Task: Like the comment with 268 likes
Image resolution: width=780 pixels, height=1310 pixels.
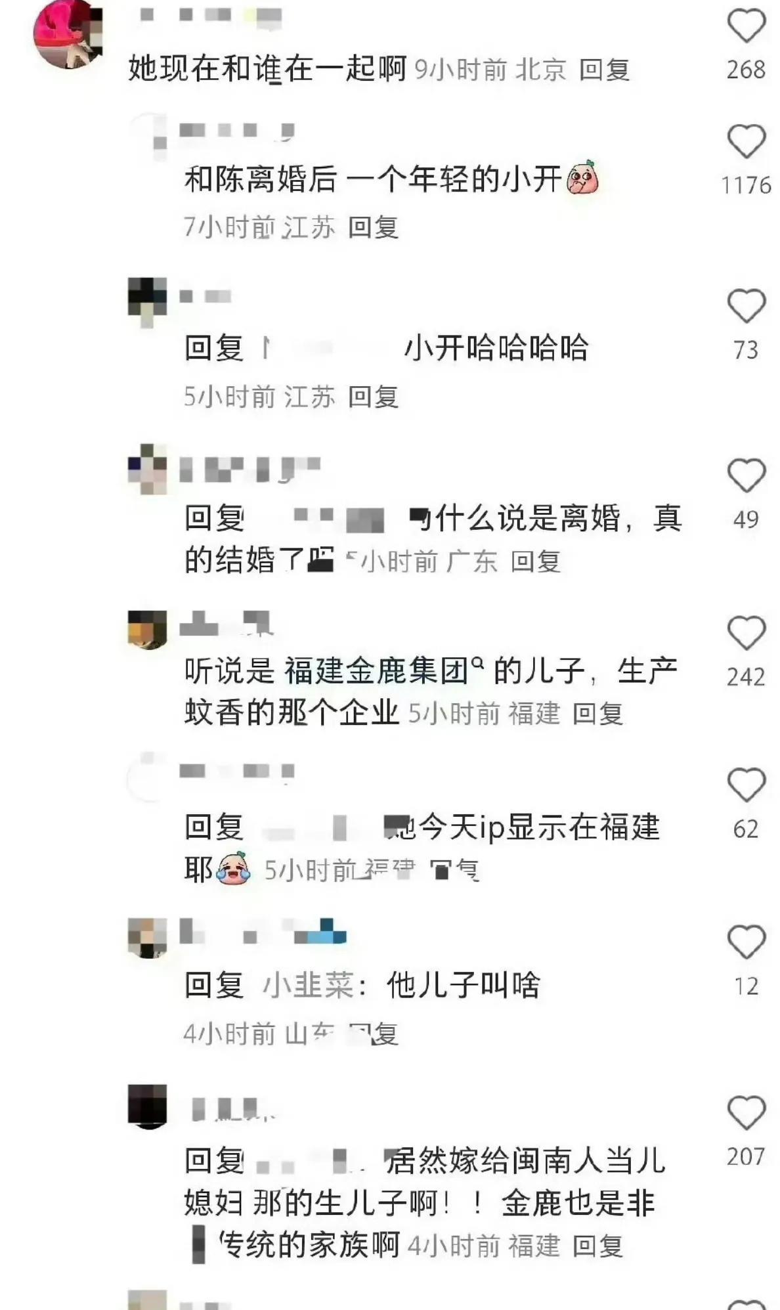Action: click(x=746, y=26)
